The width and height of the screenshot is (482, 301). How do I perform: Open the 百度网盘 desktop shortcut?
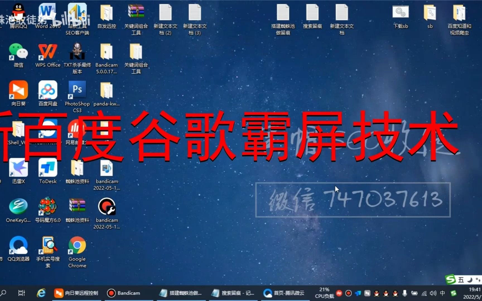tap(48, 94)
